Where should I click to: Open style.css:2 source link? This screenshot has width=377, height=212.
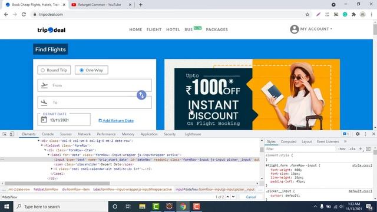click(x=362, y=165)
